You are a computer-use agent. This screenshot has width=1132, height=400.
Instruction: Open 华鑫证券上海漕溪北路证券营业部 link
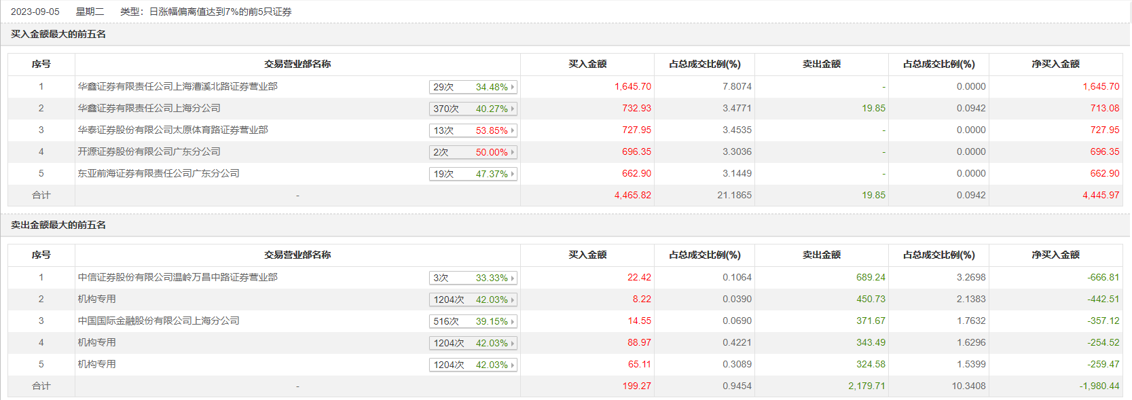[177, 86]
